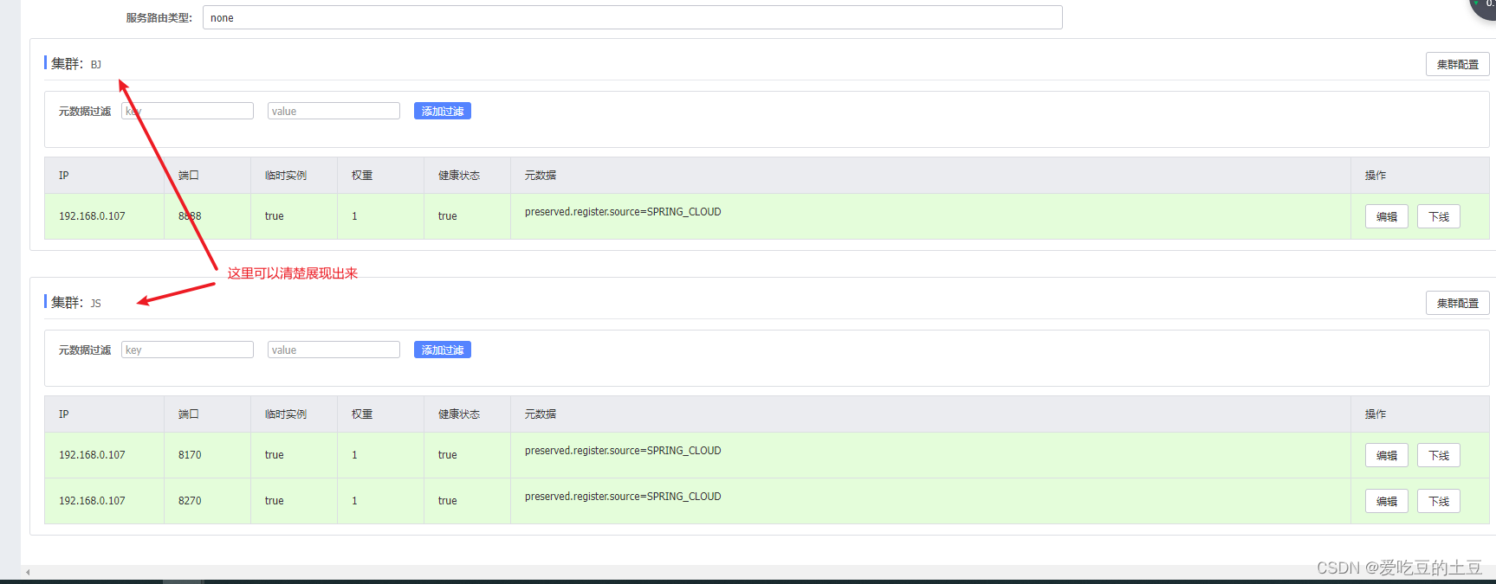
Task: Open 集群配置 for cluster JS
Action: click(x=1458, y=303)
